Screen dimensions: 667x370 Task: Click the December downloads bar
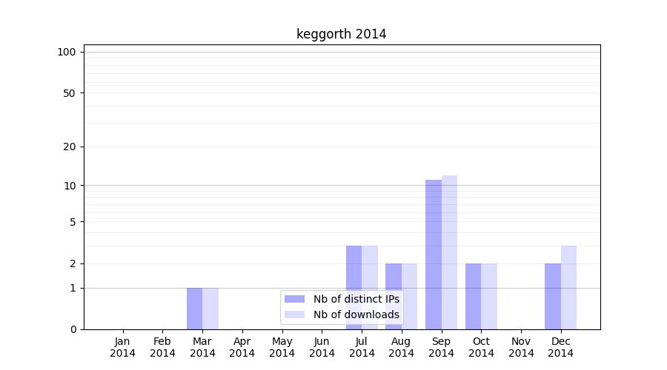(568, 287)
